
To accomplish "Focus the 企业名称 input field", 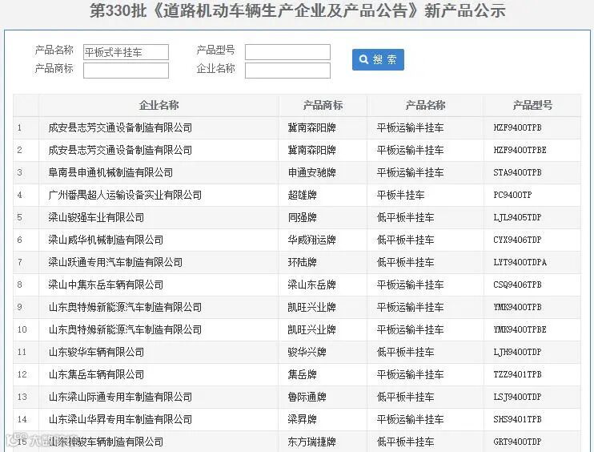I will point(287,71).
